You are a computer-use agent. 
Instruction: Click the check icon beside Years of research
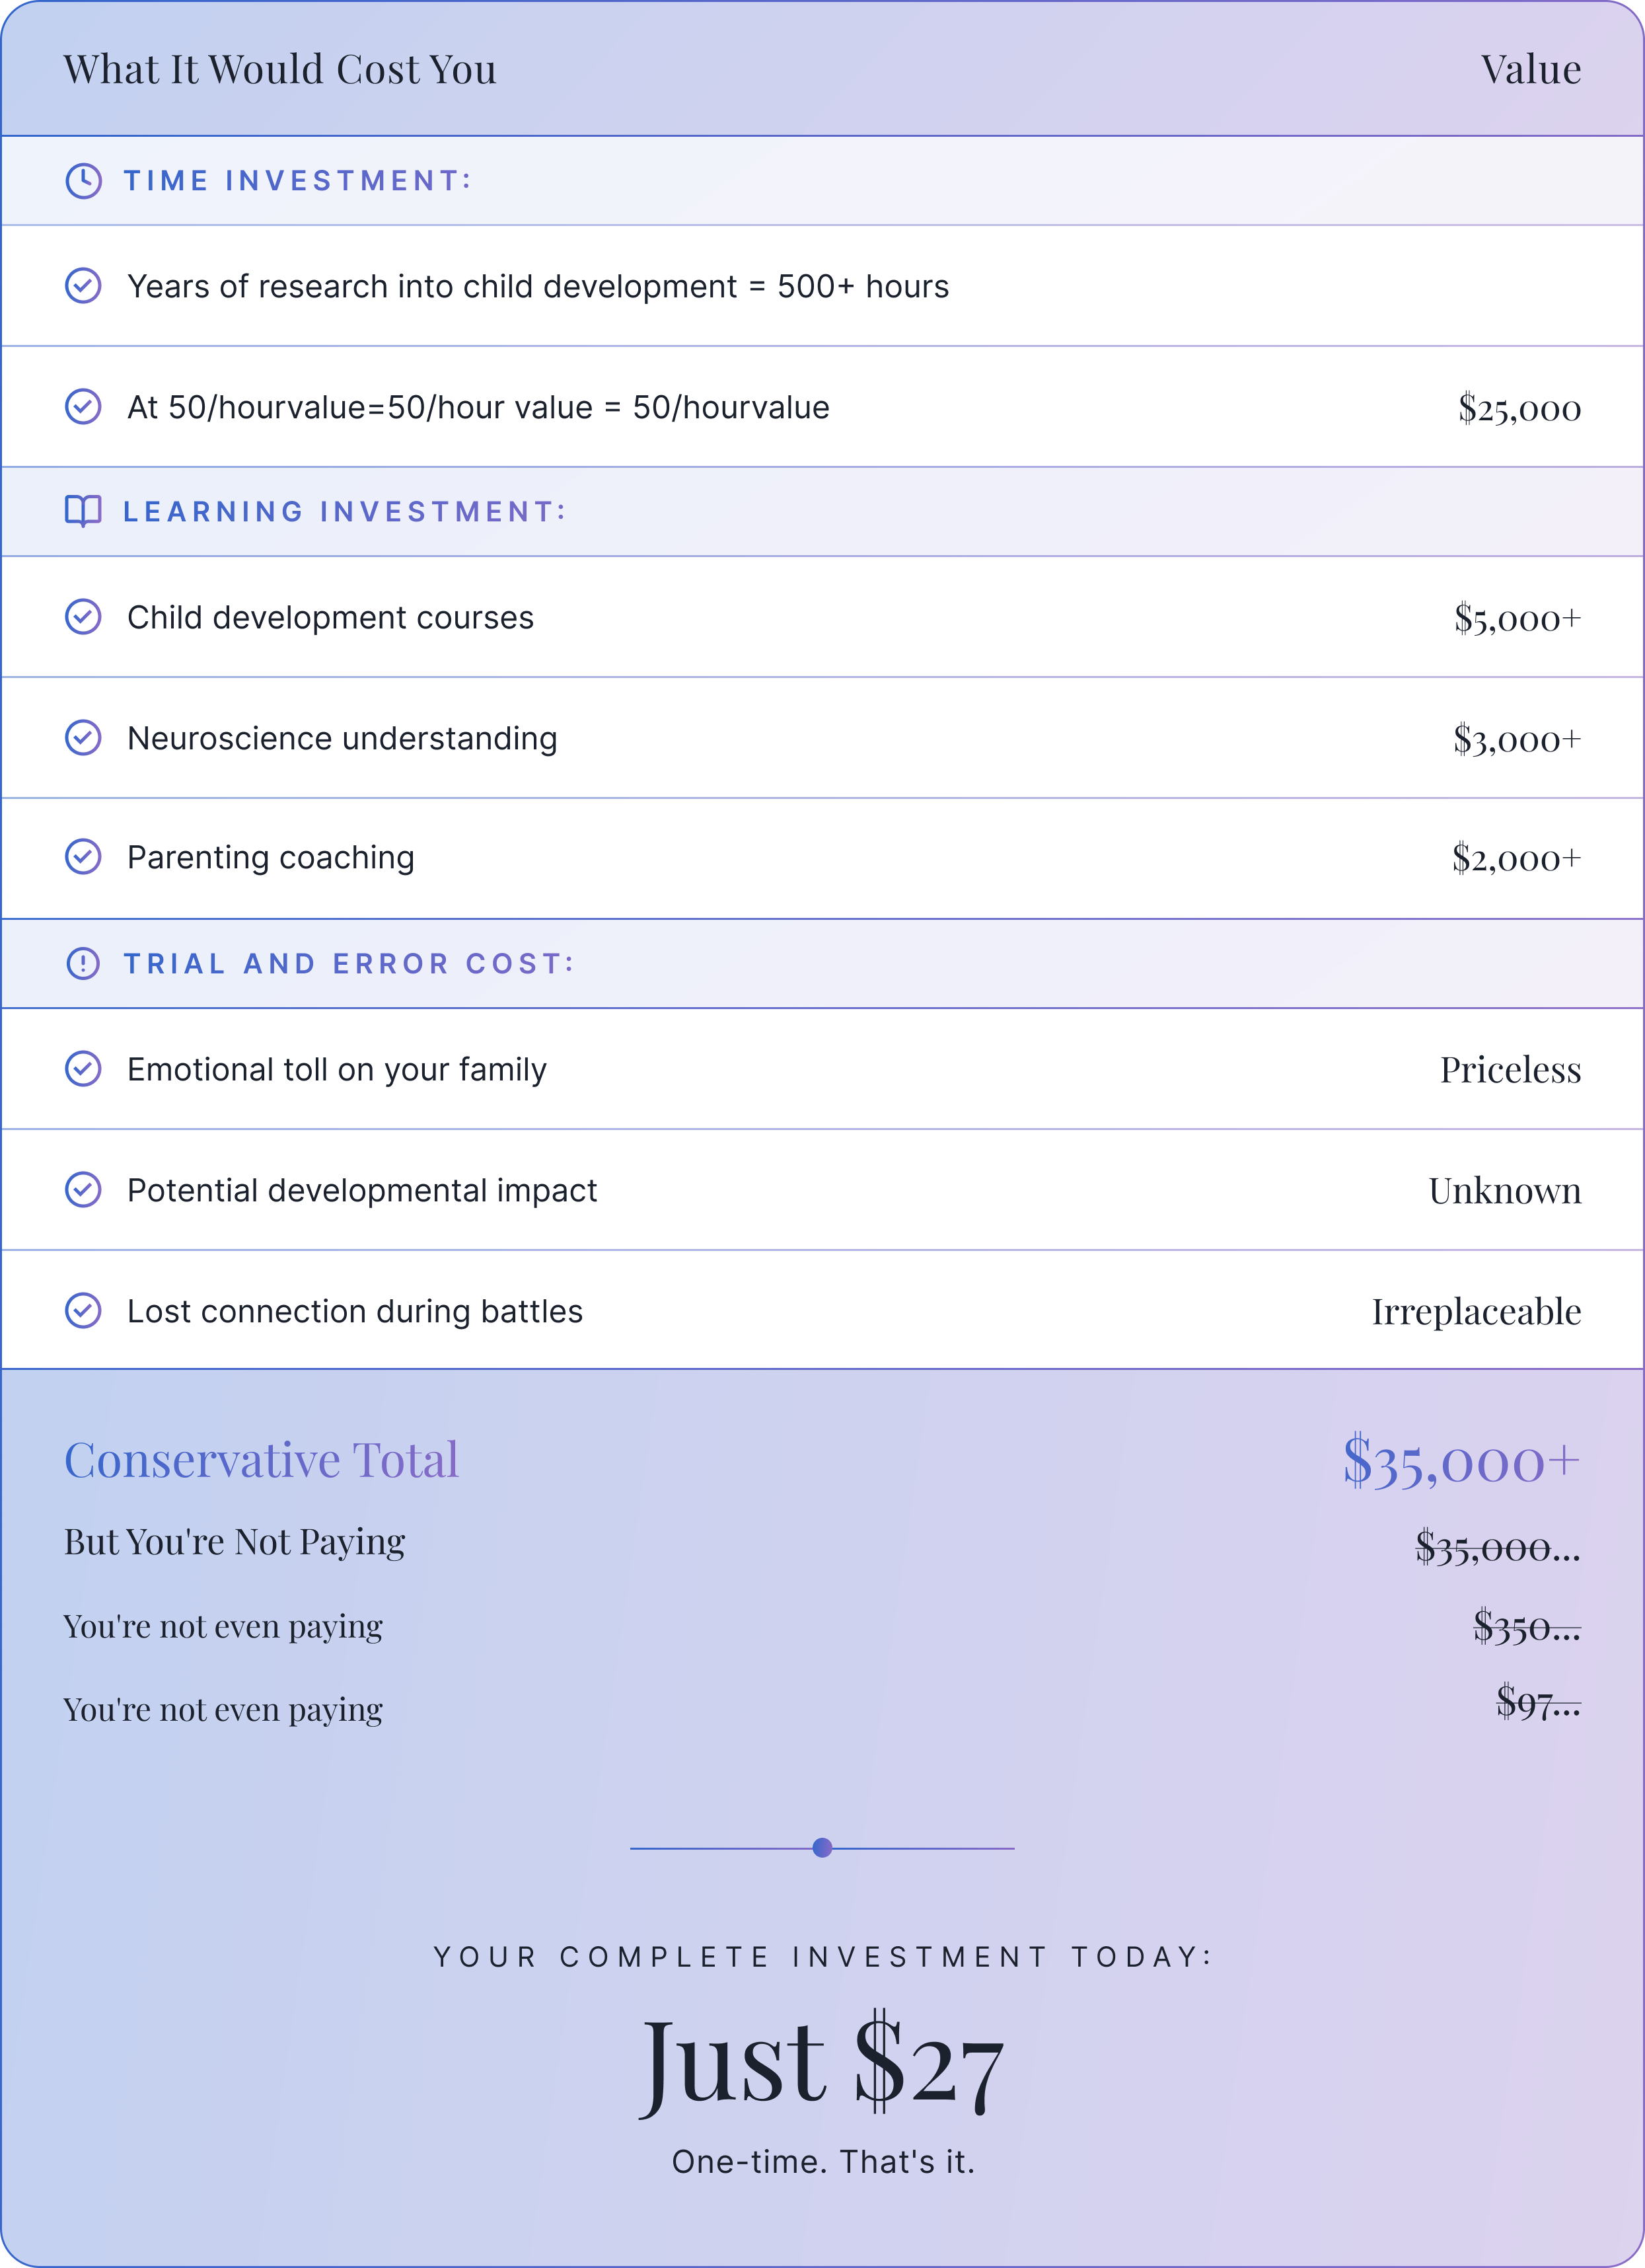tap(83, 285)
